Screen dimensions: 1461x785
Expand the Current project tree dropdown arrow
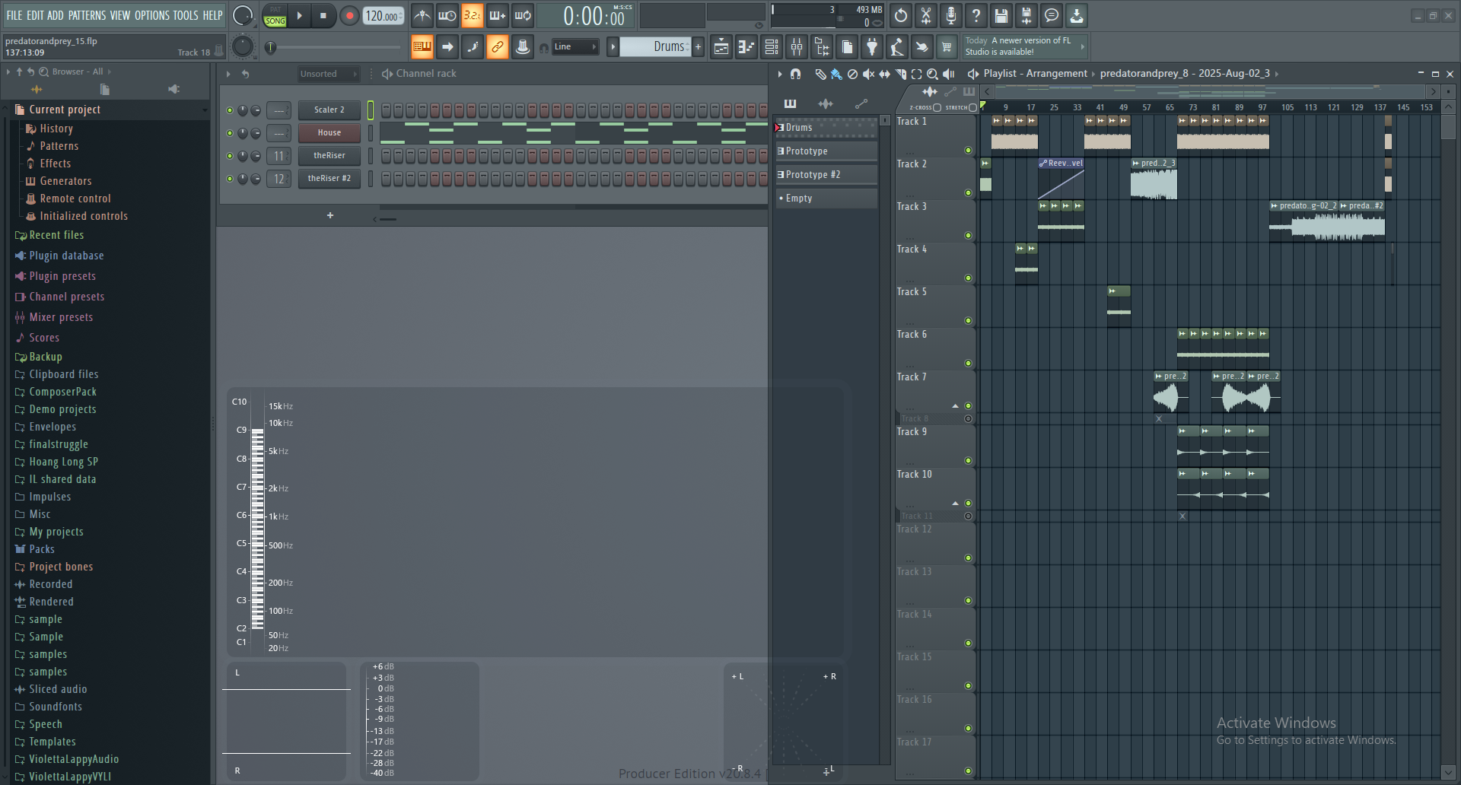click(x=205, y=110)
